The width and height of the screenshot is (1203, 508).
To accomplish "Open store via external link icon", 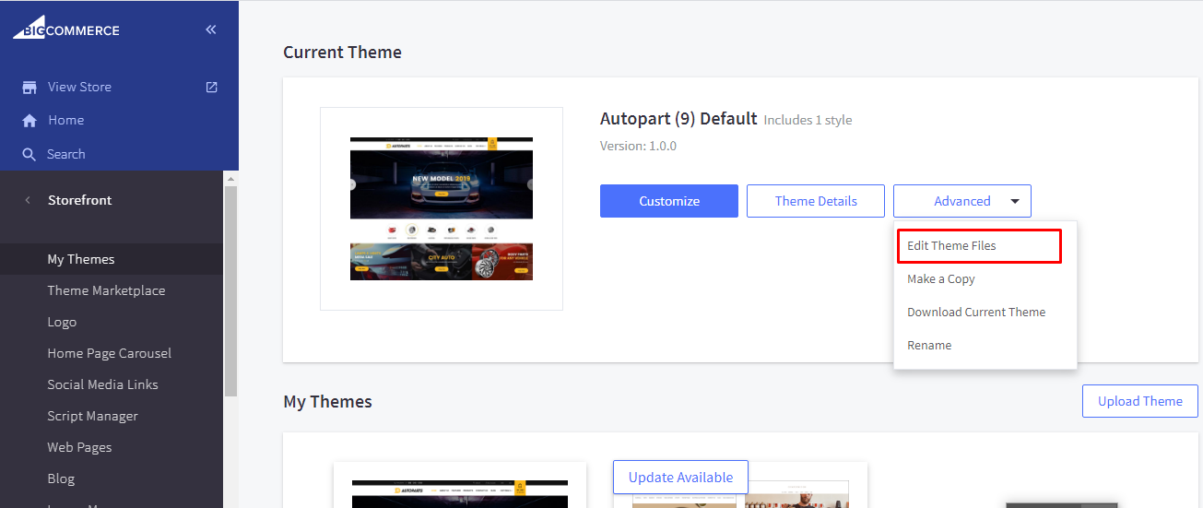I will (x=211, y=87).
